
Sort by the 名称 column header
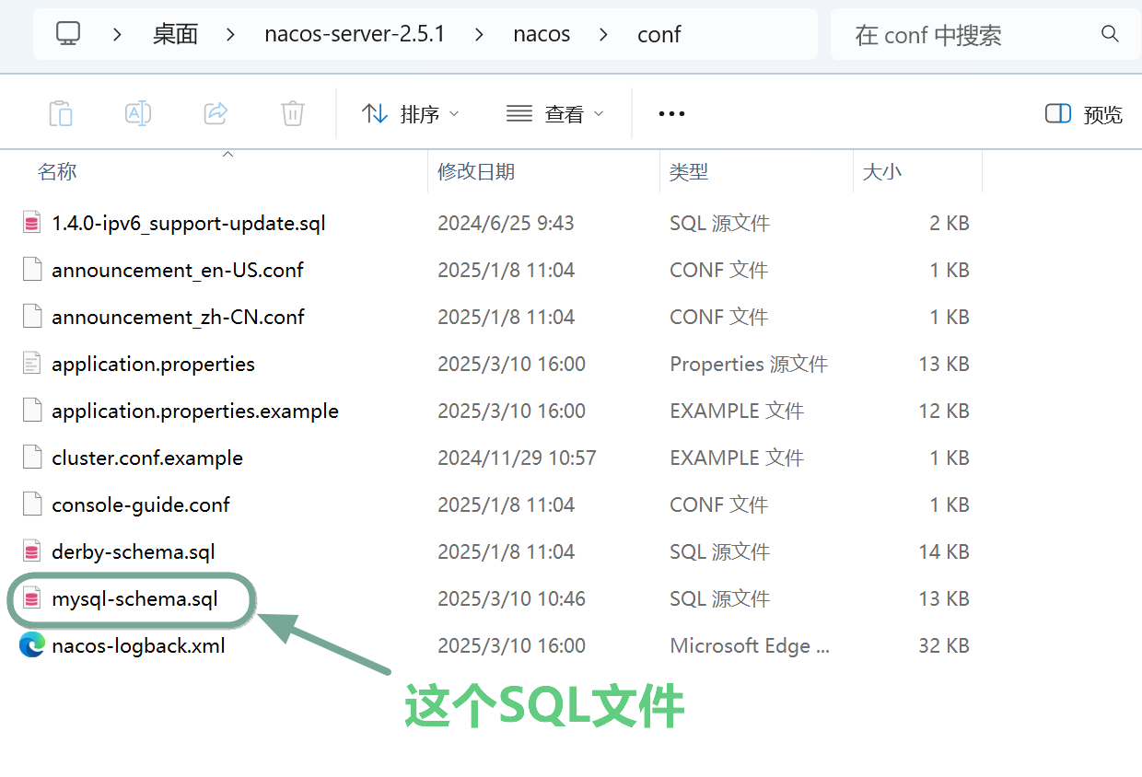[x=57, y=171]
